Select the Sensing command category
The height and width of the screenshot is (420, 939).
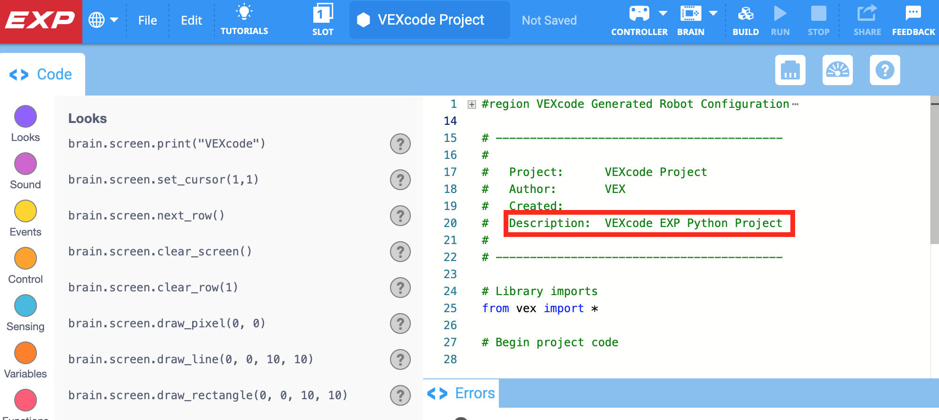pos(25,306)
